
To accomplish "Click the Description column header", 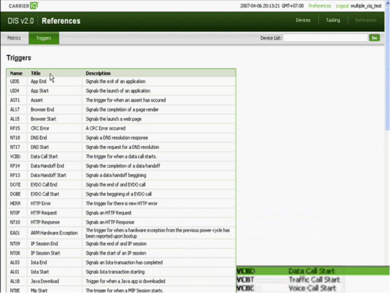I will (98, 73).
